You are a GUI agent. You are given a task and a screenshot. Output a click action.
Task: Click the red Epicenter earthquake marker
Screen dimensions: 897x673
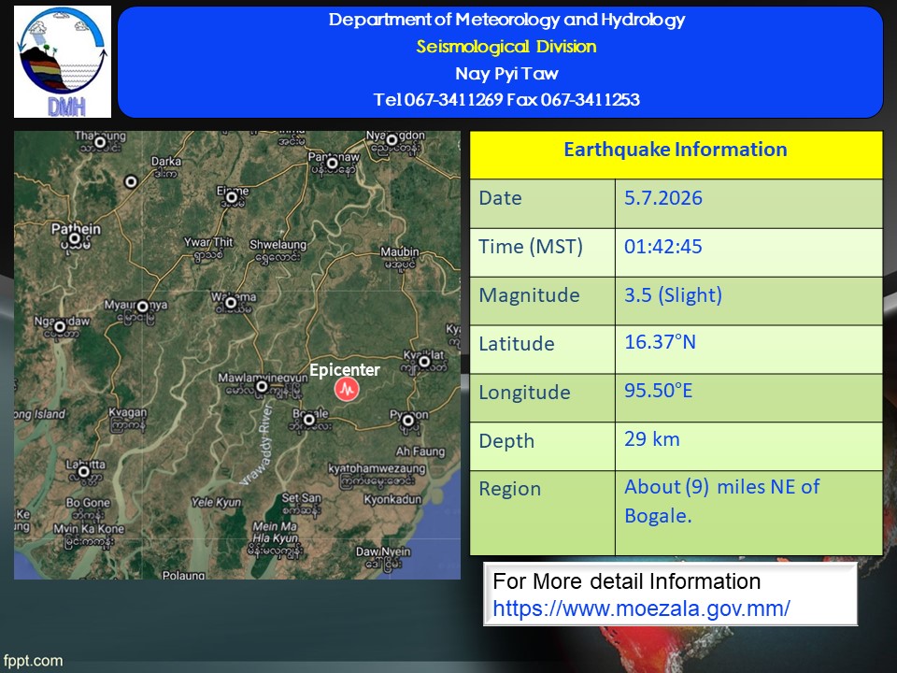[x=346, y=389]
